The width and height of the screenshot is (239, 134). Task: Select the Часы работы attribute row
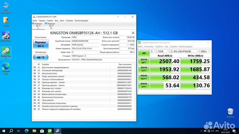[83, 100]
